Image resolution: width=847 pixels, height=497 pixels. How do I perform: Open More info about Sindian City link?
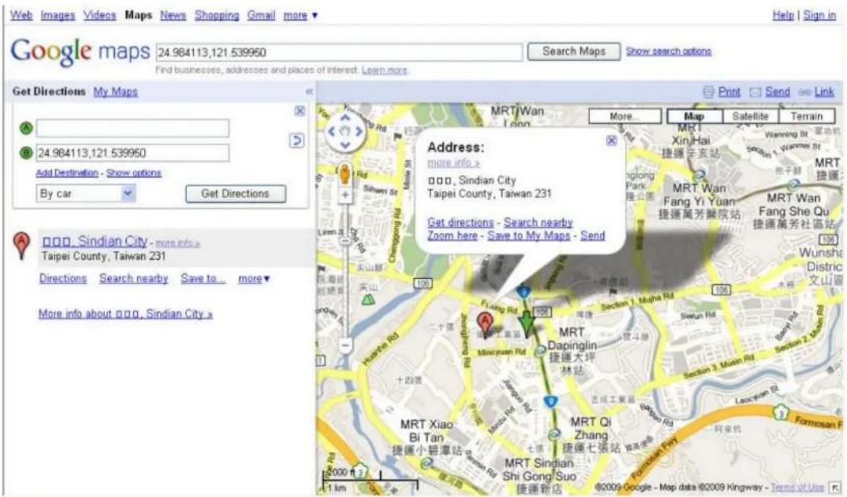[x=125, y=314]
